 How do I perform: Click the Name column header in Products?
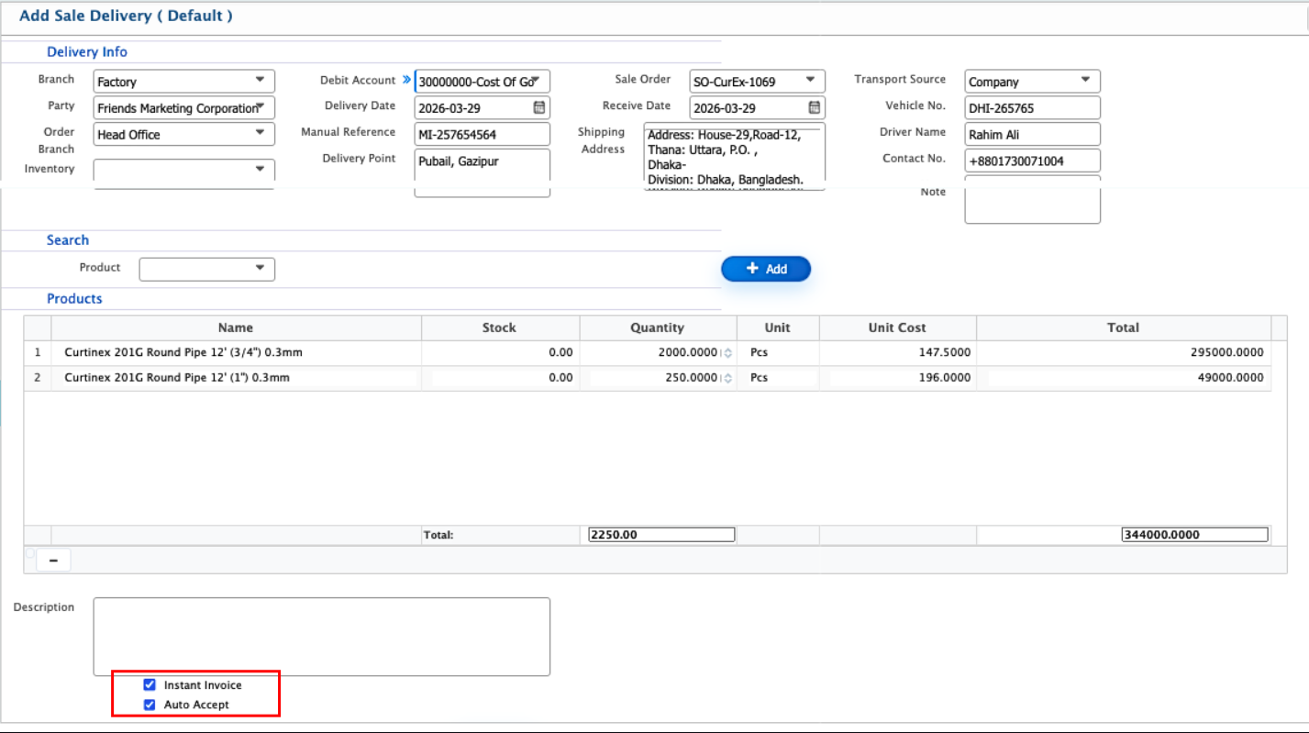[236, 328]
